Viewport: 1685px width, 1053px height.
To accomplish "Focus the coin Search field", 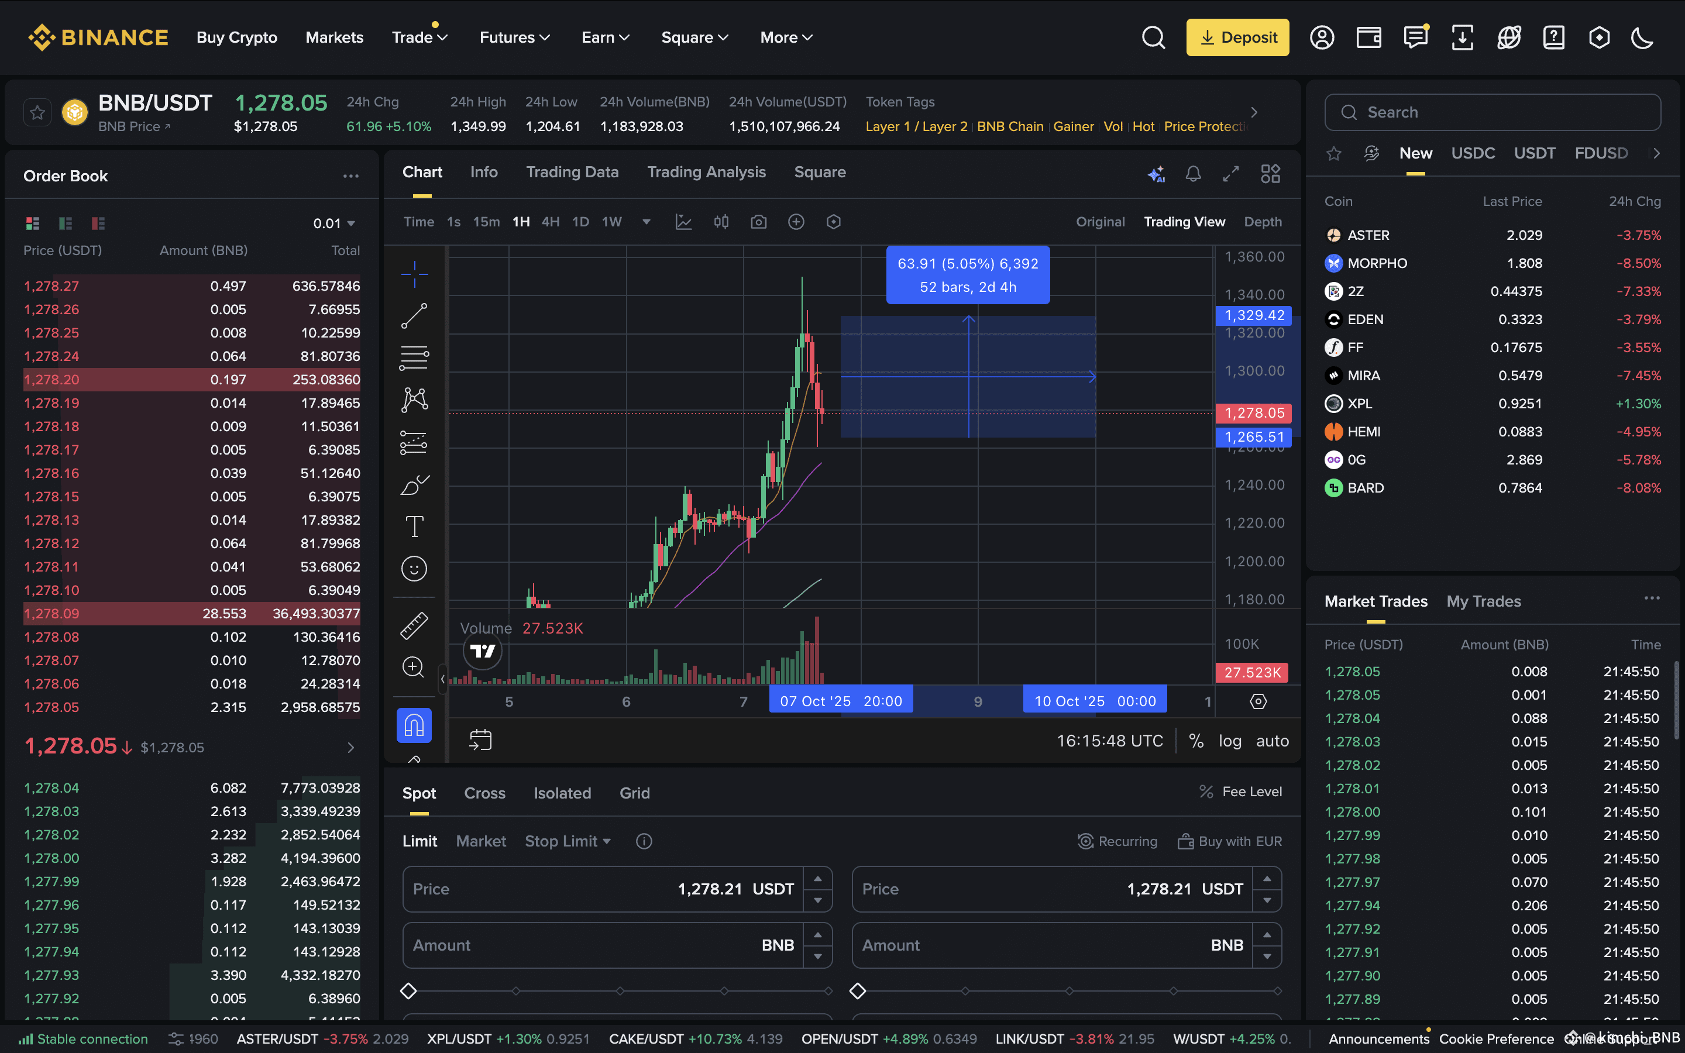I will [1492, 112].
